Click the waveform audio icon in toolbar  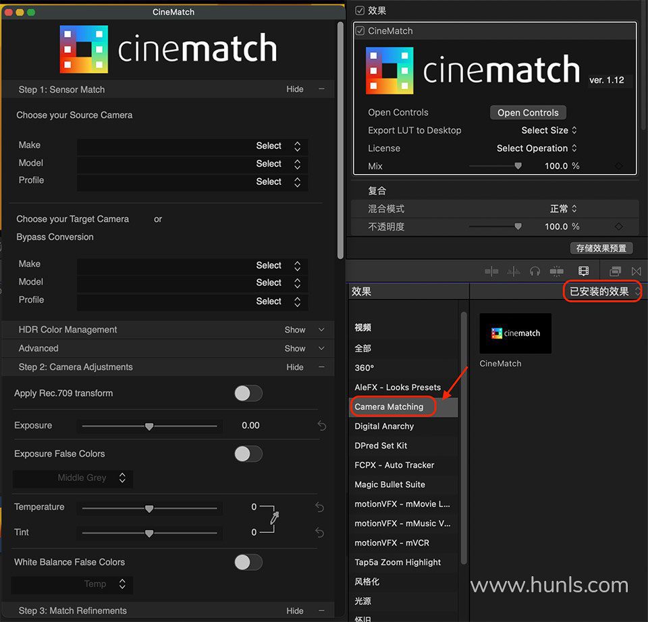[x=513, y=271]
